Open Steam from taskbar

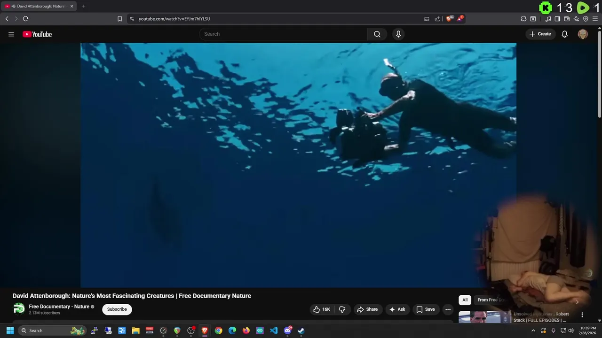click(x=301, y=330)
